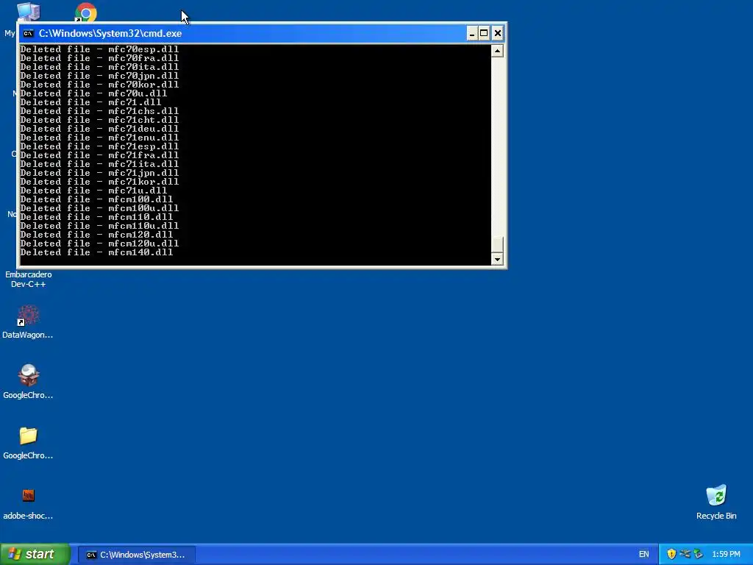Select the GoogleChro installer package icon
Screen dimensions: 753x565
(x=29, y=375)
